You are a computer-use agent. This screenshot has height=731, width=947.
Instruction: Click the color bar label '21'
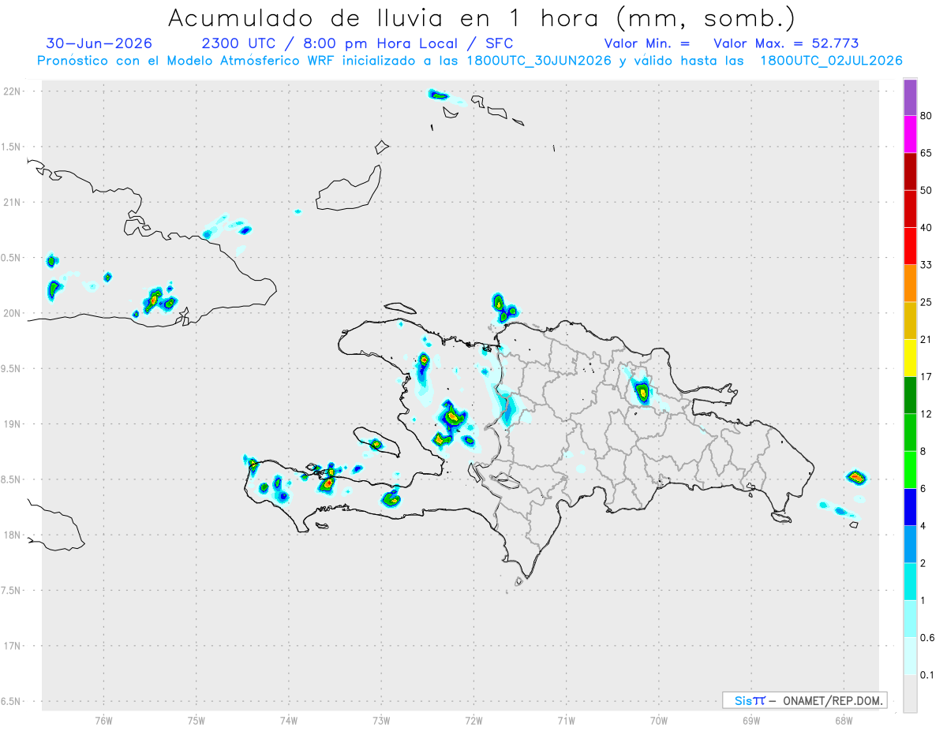click(x=926, y=340)
